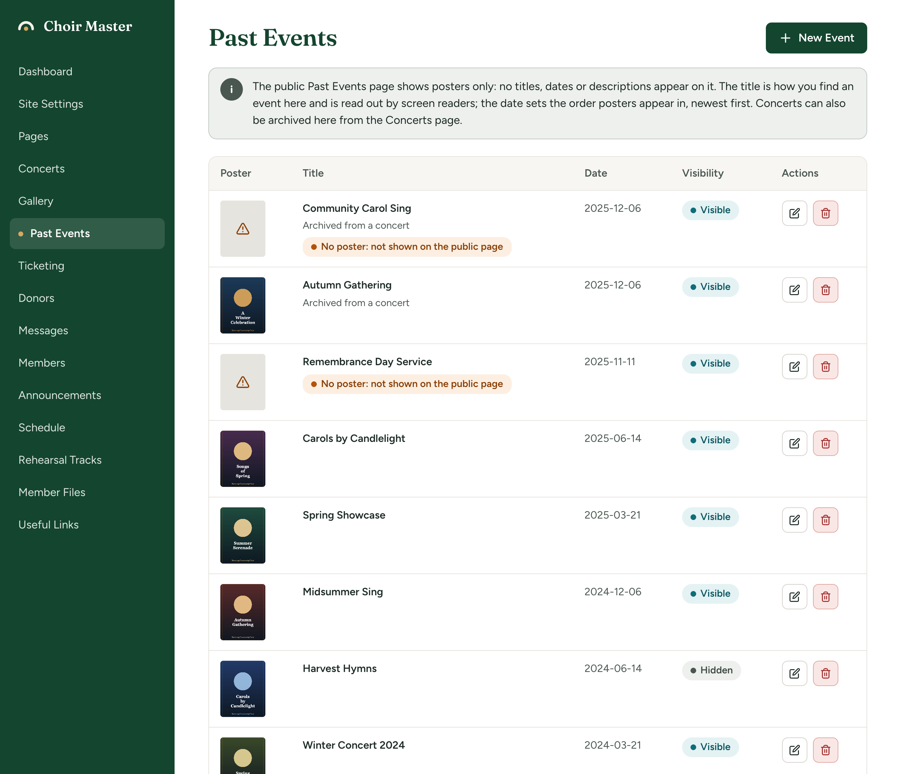
Task: Navigate to Ticketing
Action: click(87, 266)
